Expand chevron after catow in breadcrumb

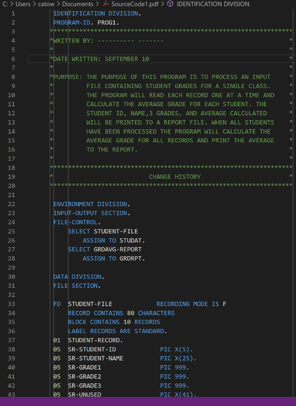[x=58, y=4]
